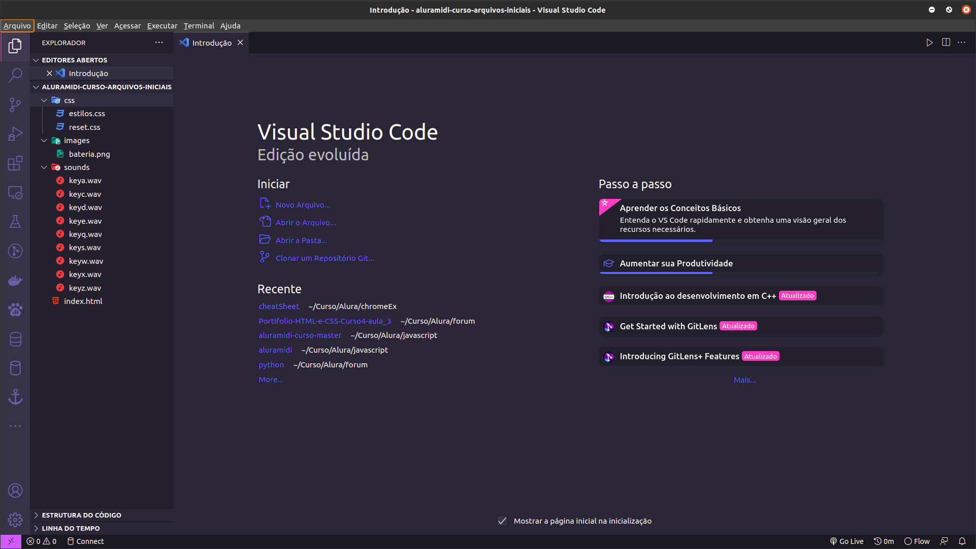Image resolution: width=976 pixels, height=549 pixels.
Task: Open aluramidi recent project link
Action: point(275,350)
